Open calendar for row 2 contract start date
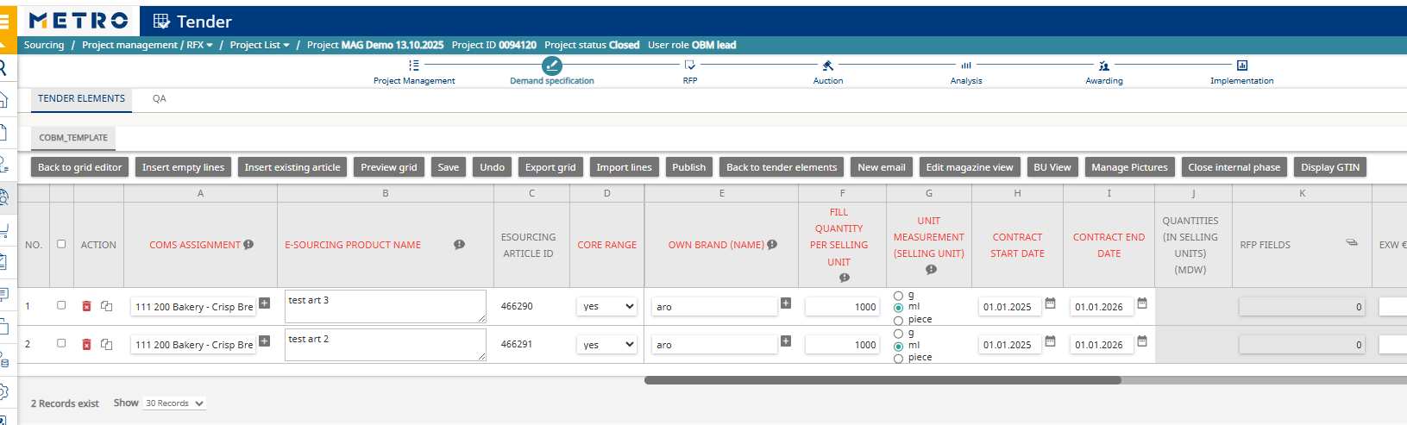 pyautogui.click(x=1050, y=341)
